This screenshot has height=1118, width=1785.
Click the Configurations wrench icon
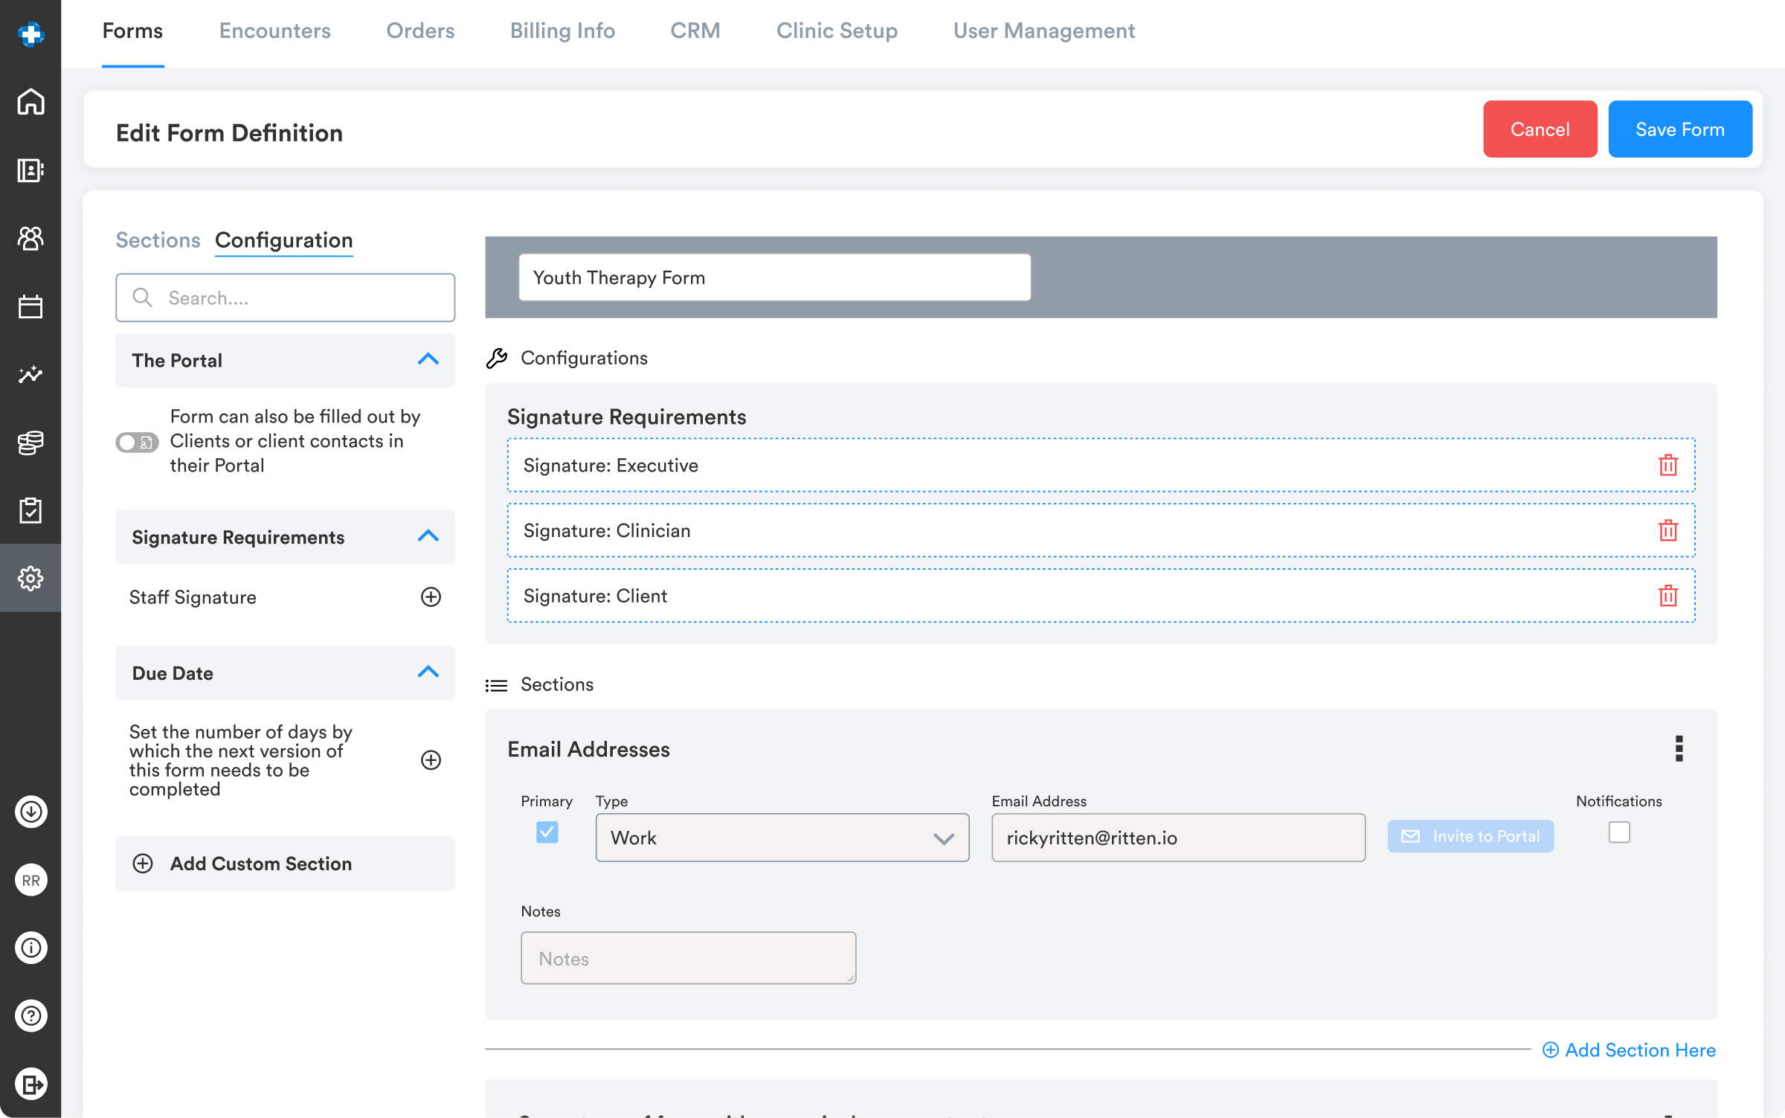coord(496,358)
